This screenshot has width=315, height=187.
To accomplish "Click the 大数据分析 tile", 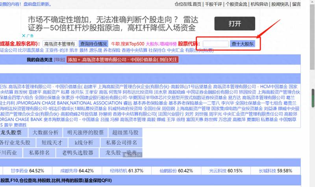I will [x=45, y=133].
